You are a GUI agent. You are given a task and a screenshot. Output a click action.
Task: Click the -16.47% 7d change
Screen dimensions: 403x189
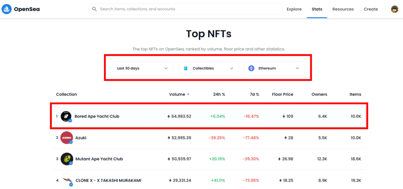[251, 116]
